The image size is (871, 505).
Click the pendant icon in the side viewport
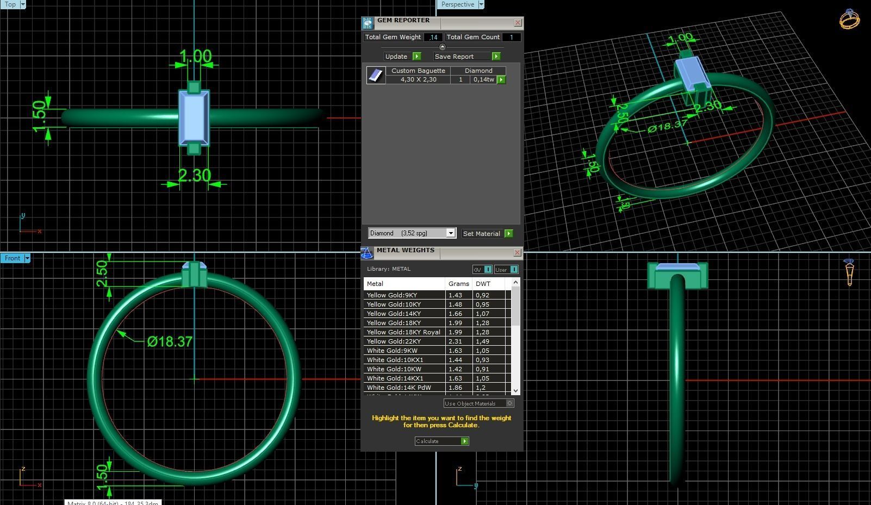click(x=849, y=272)
